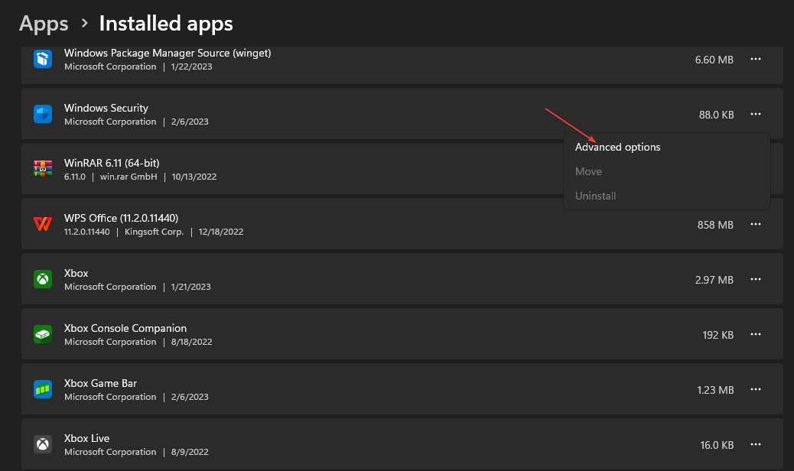Click the Windows Security shield icon

(43, 114)
